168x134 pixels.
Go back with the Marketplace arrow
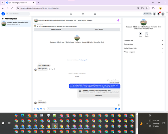pyautogui.click(x=3, y=19)
